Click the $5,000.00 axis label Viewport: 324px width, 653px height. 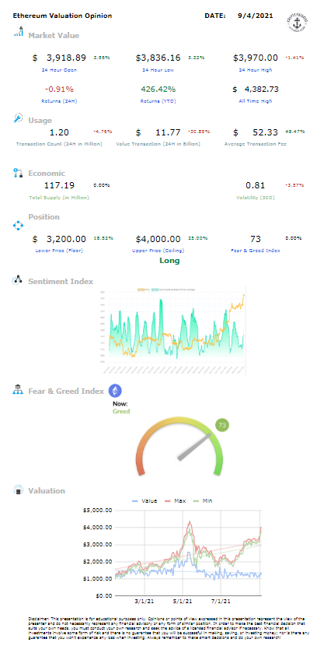(x=98, y=510)
